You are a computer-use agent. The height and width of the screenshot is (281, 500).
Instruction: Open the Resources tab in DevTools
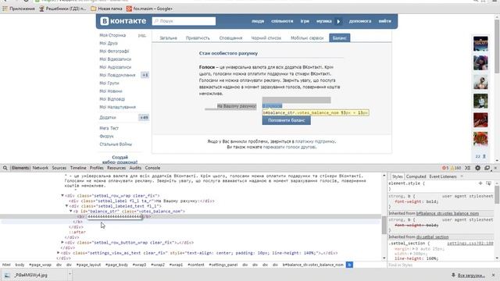tap(116, 168)
